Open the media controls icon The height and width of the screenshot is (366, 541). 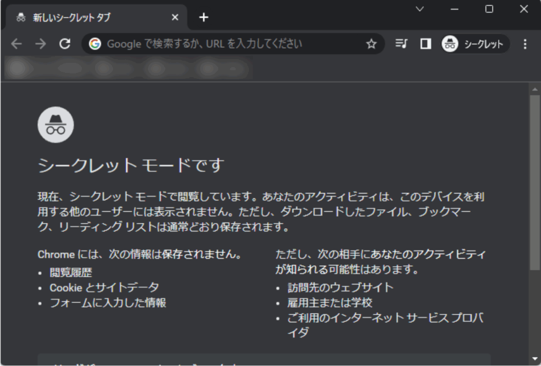click(402, 44)
